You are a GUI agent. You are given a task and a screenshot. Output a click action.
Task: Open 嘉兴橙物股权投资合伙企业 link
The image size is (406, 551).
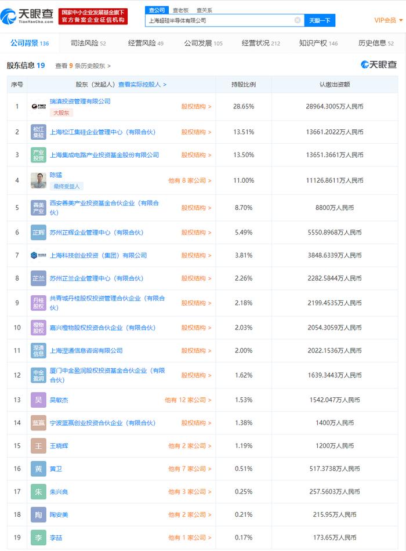(103, 328)
